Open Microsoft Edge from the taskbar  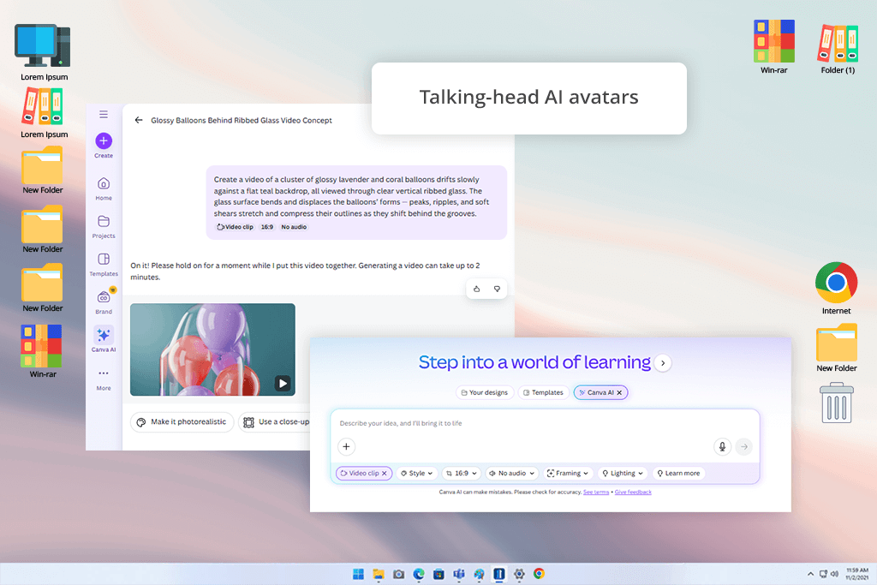coord(418,574)
